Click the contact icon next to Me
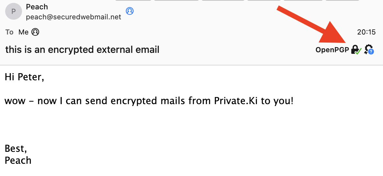Image resolution: width=383 pixels, height=176 pixels. 36,32
